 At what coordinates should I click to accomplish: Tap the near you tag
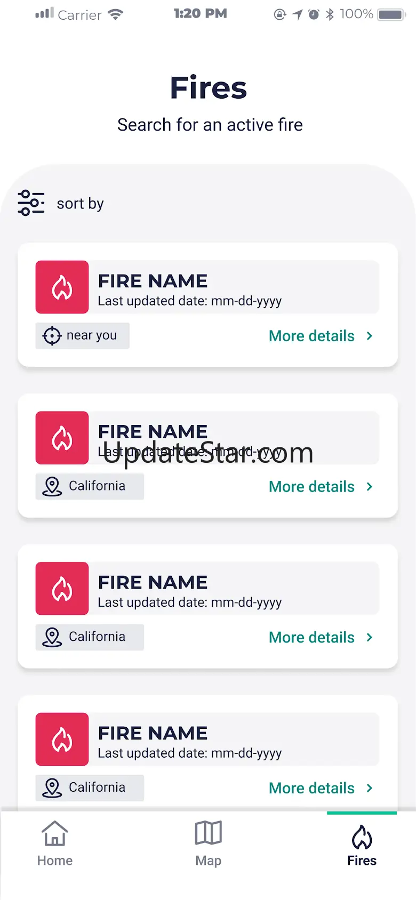(x=83, y=336)
